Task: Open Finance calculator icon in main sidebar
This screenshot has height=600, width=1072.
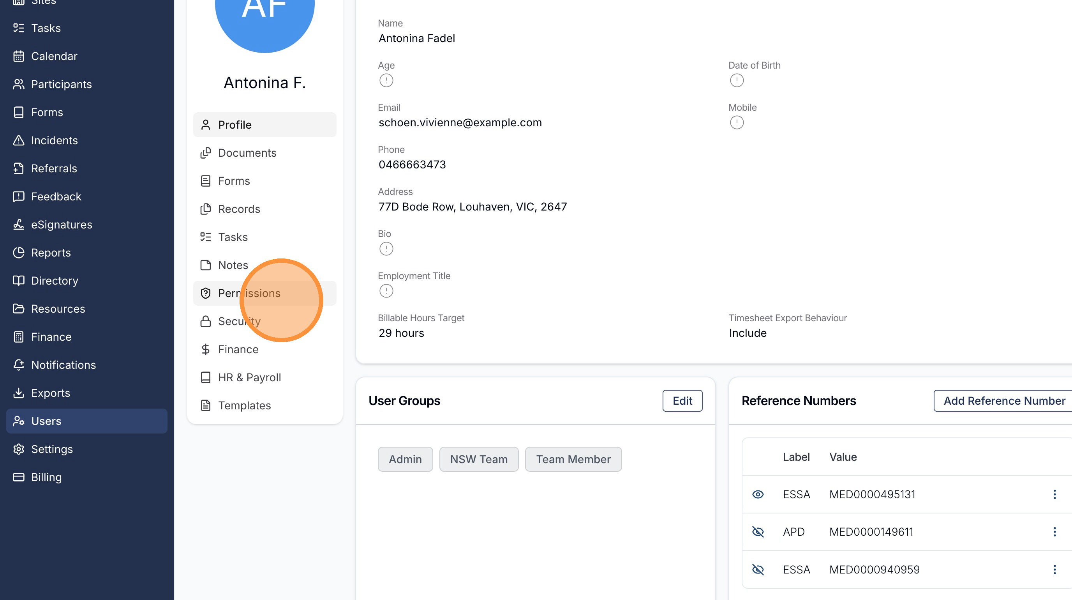Action: [x=18, y=337]
